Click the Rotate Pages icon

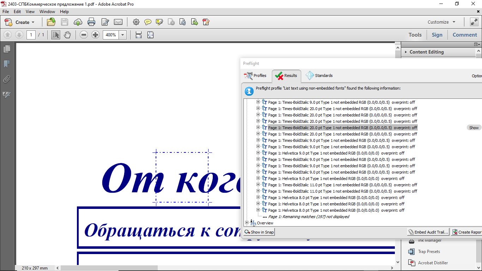(x=183, y=22)
